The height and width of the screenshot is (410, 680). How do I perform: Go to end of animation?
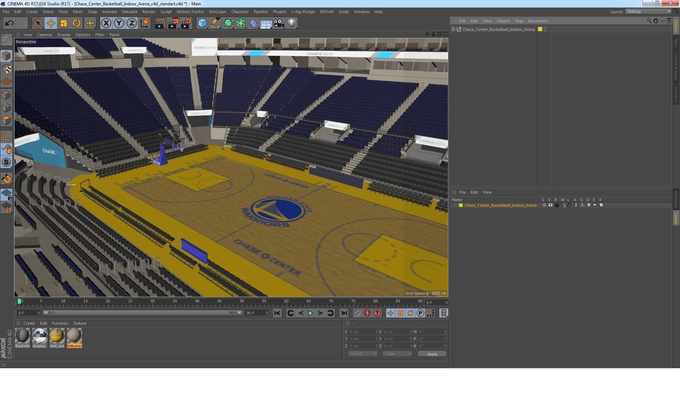pos(344,313)
